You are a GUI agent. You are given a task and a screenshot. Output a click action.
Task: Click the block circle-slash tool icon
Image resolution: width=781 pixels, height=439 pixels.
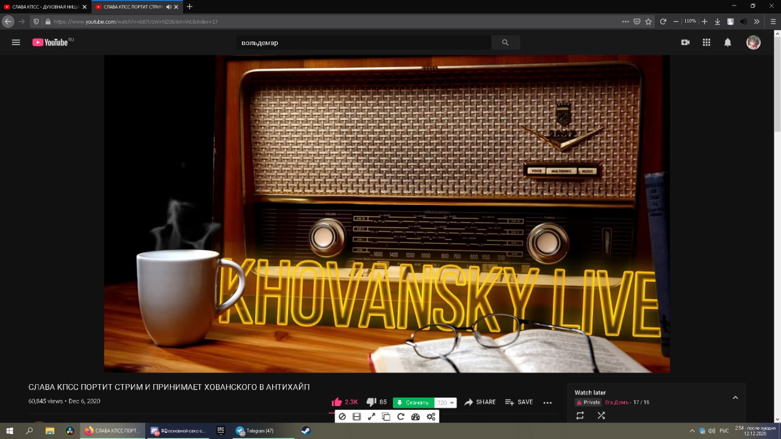pos(342,416)
